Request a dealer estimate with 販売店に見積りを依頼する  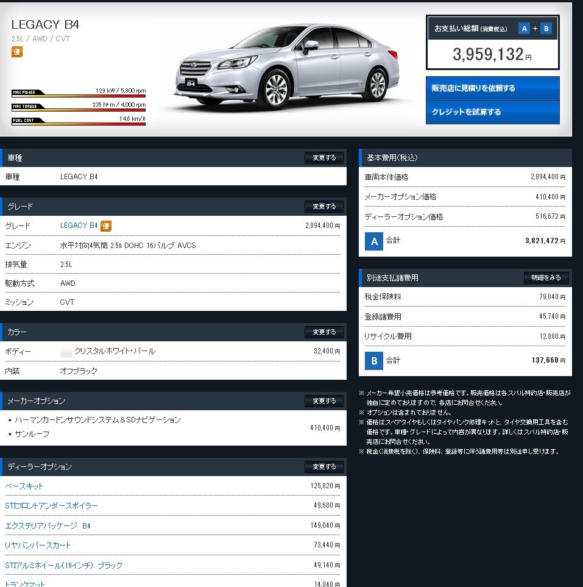(x=492, y=88)
